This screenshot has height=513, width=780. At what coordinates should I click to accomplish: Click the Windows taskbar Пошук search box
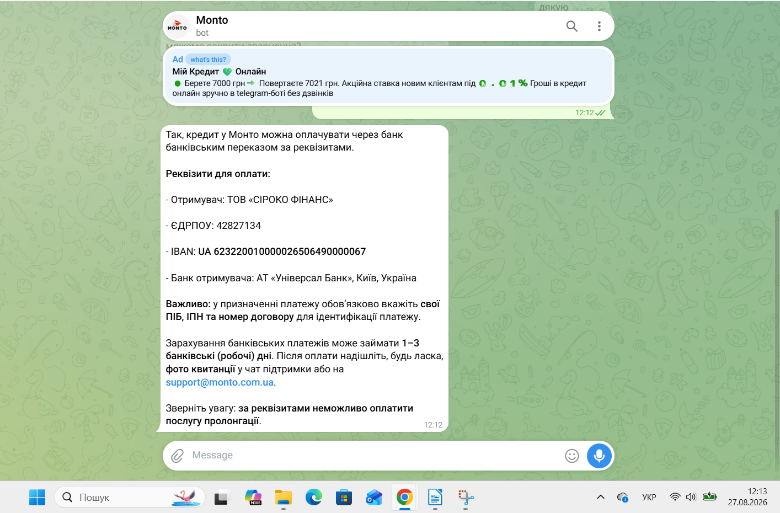tap(130, 498)
